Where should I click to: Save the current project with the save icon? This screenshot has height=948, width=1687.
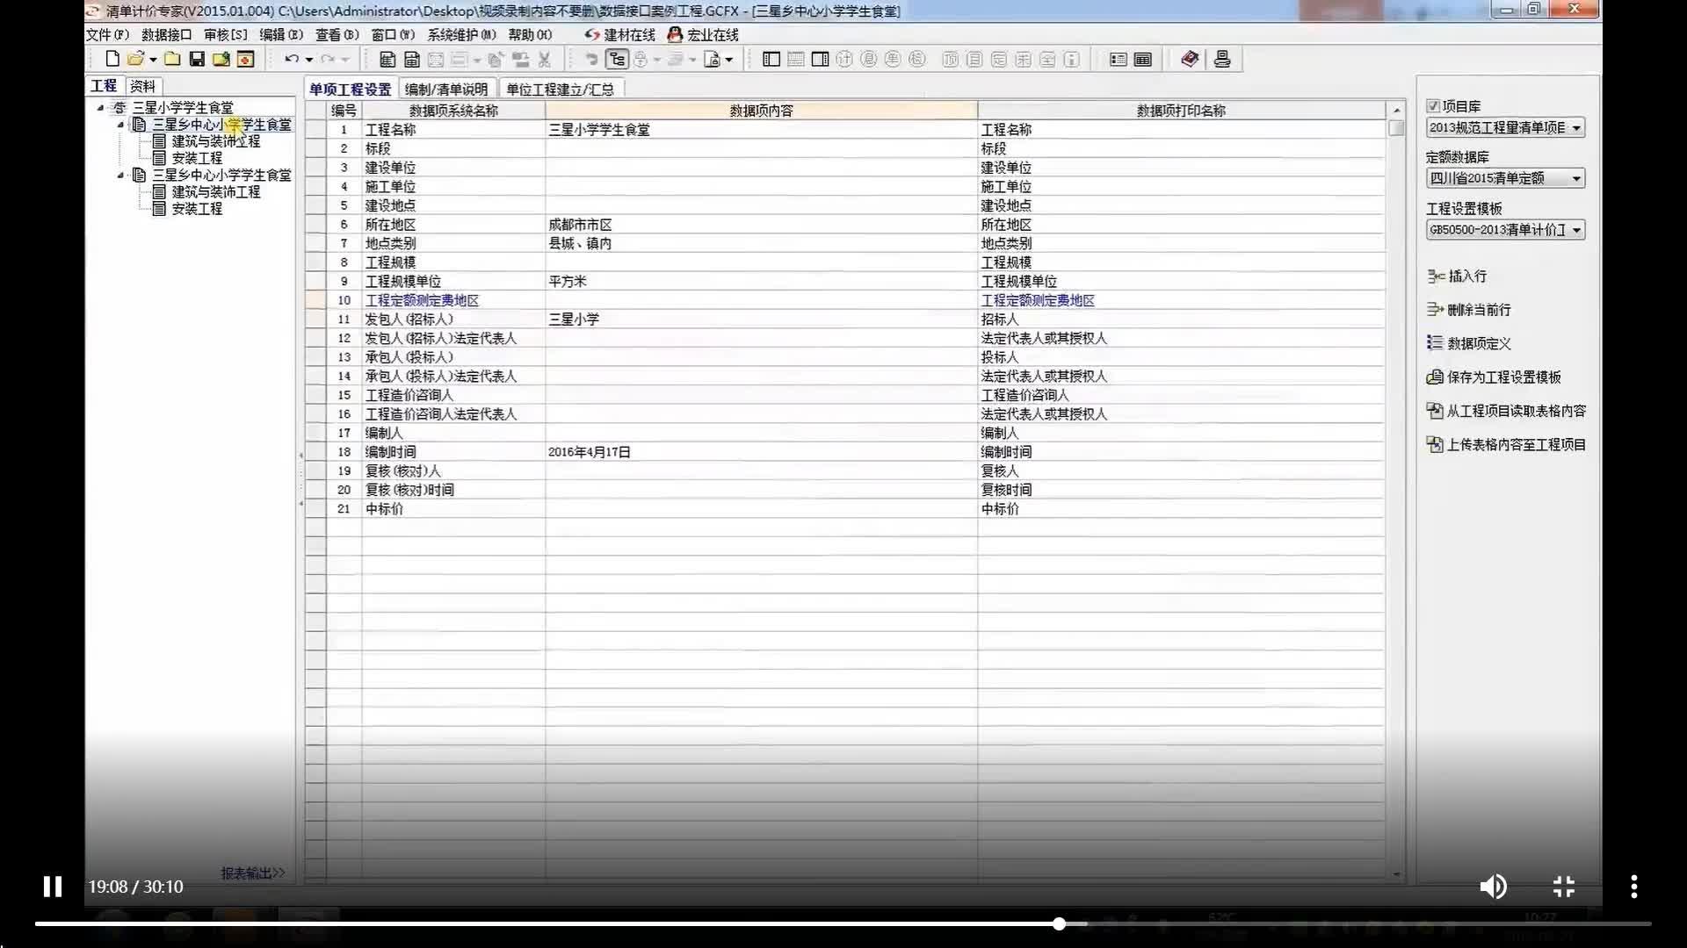[x=197, y=59]
